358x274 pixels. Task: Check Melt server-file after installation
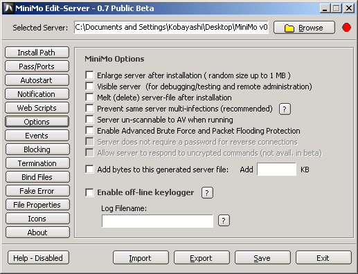point(89,97)
